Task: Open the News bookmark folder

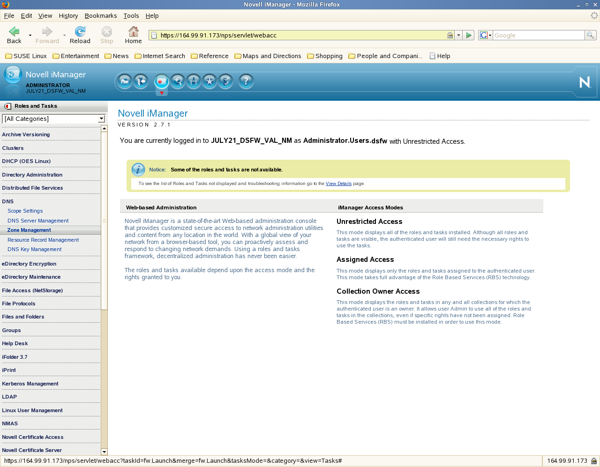Action: click(117, 56)
